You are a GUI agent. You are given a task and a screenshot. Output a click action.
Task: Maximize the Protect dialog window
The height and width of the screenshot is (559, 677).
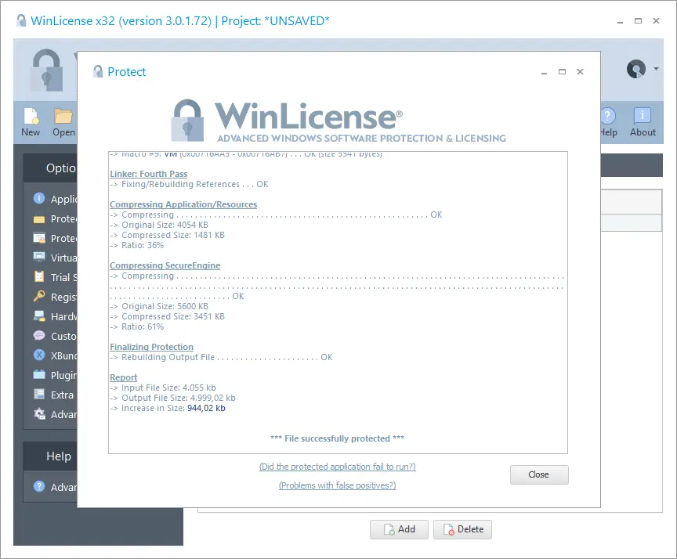click(562, 71)
